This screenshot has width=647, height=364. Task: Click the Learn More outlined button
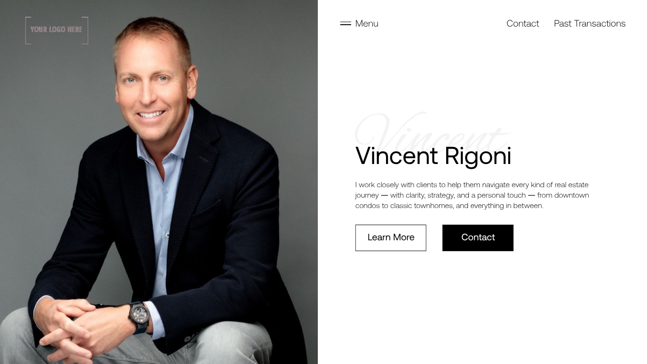pyautogui.click(x=391, y=238)
